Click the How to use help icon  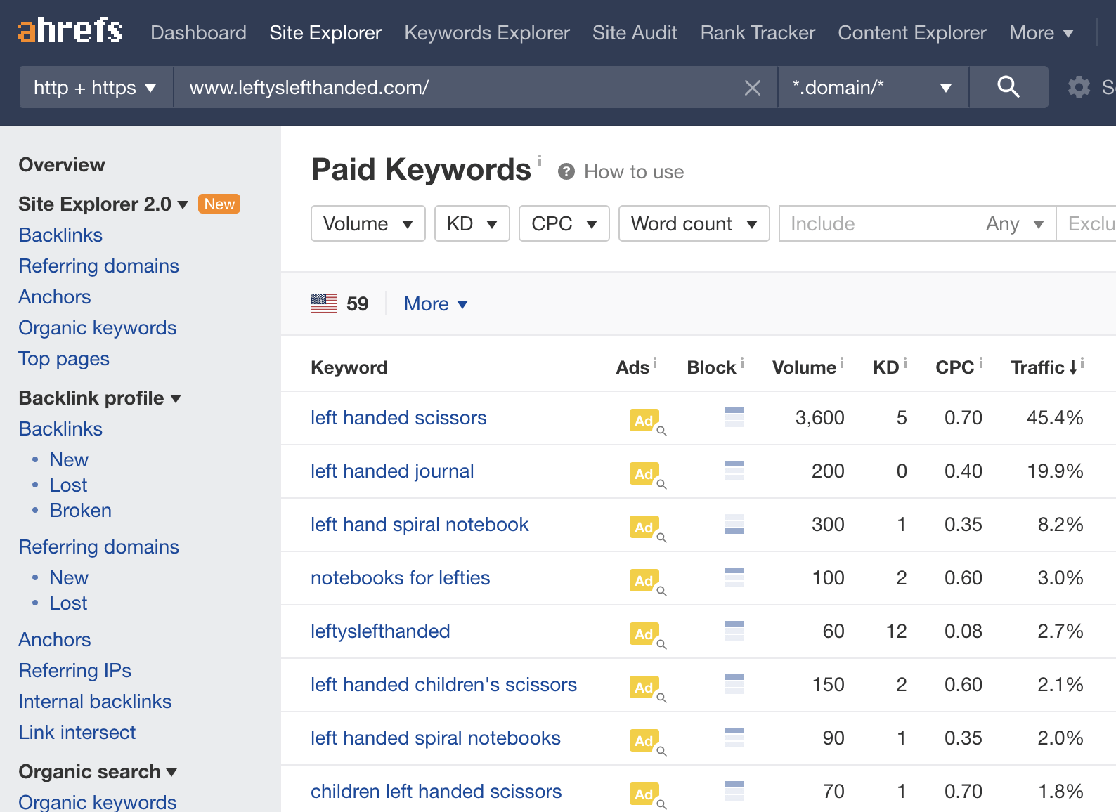tap(566, 172)
